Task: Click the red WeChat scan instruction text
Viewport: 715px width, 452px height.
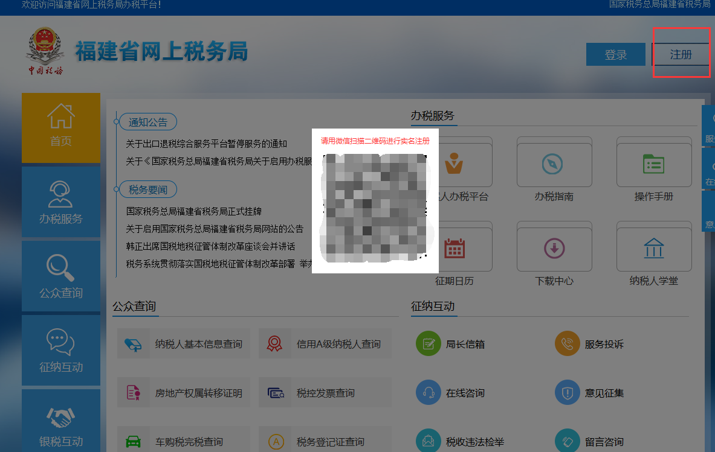Action: click(375, 141)
